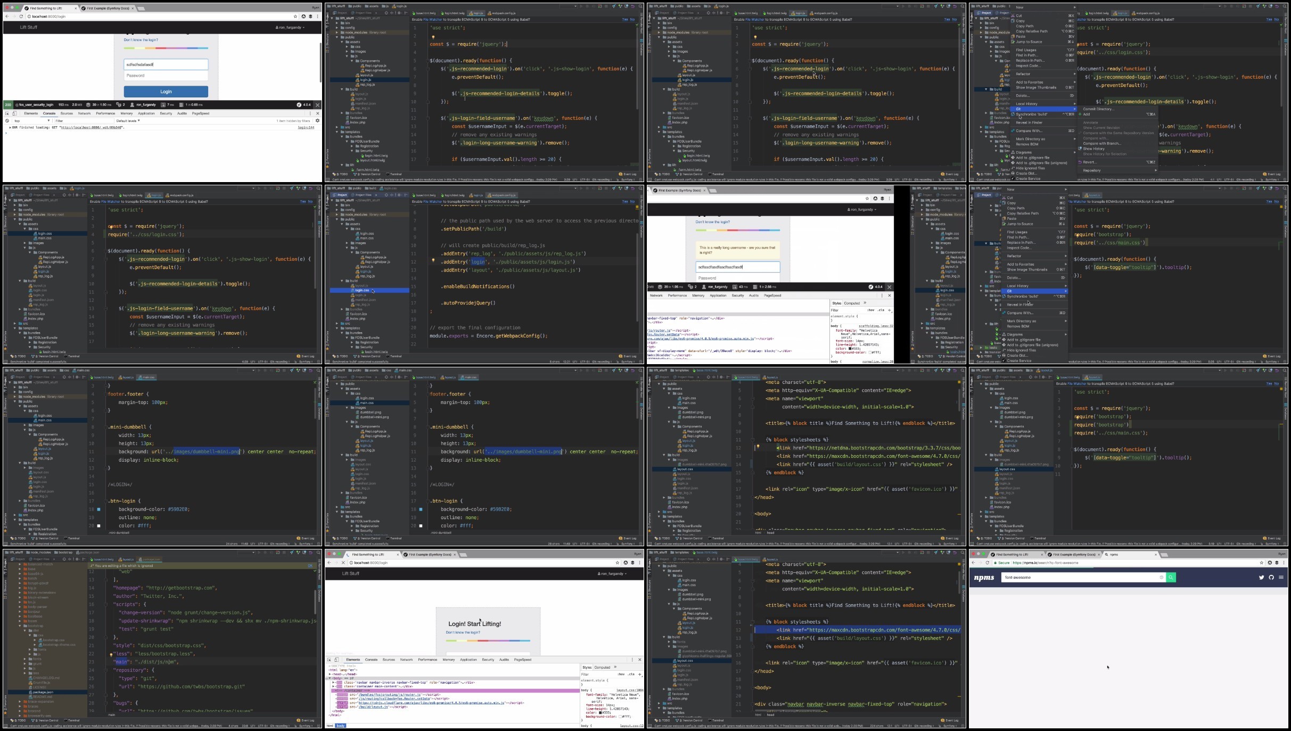Clear the DevTools console with the clear icon
The width and height of the screenshot is (1291, 731).
[7, 121]
